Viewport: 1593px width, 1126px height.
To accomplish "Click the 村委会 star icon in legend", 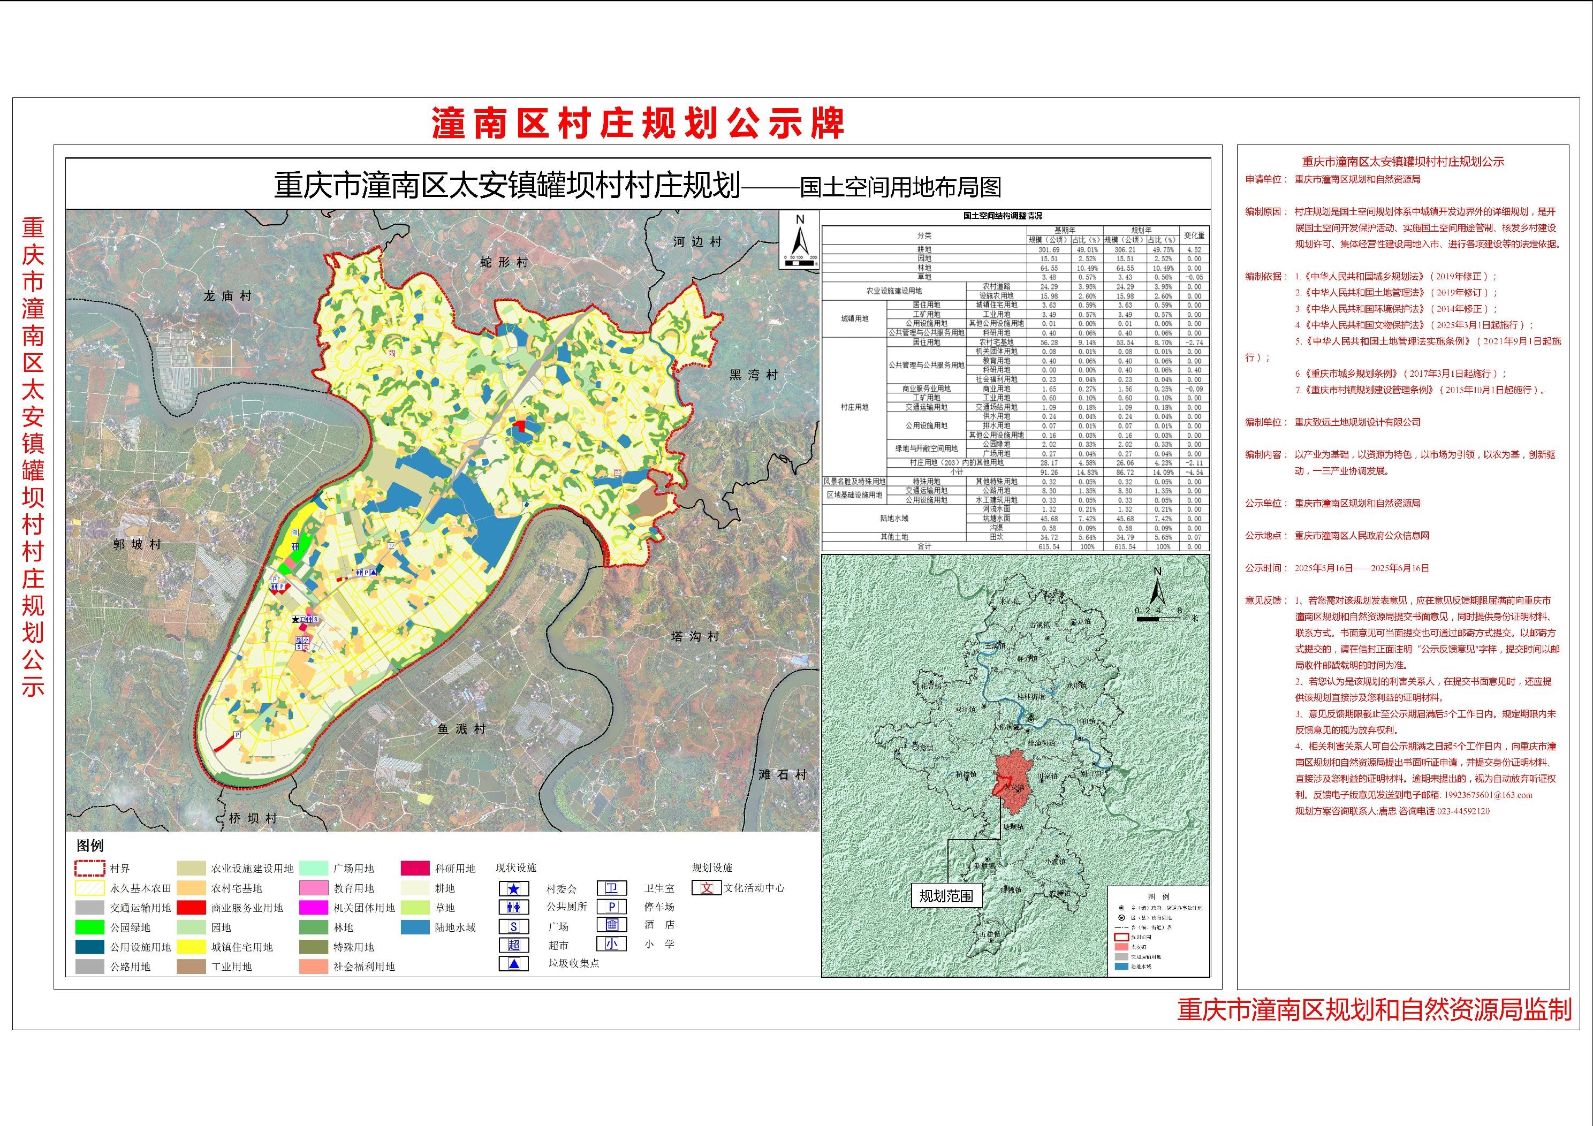I will [x=513, y=889].
